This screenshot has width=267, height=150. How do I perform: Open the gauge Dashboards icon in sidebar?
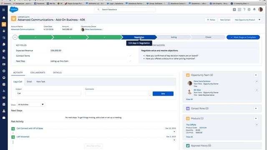4,77
